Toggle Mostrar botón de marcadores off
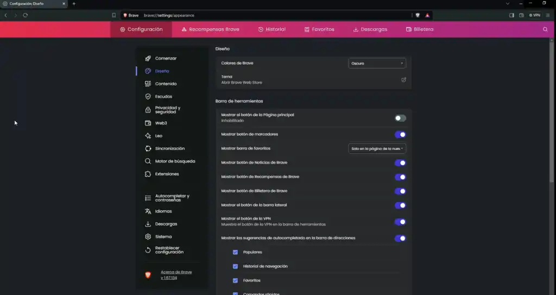This screenshot has width=556, height=295. click(x=400, y=135)
